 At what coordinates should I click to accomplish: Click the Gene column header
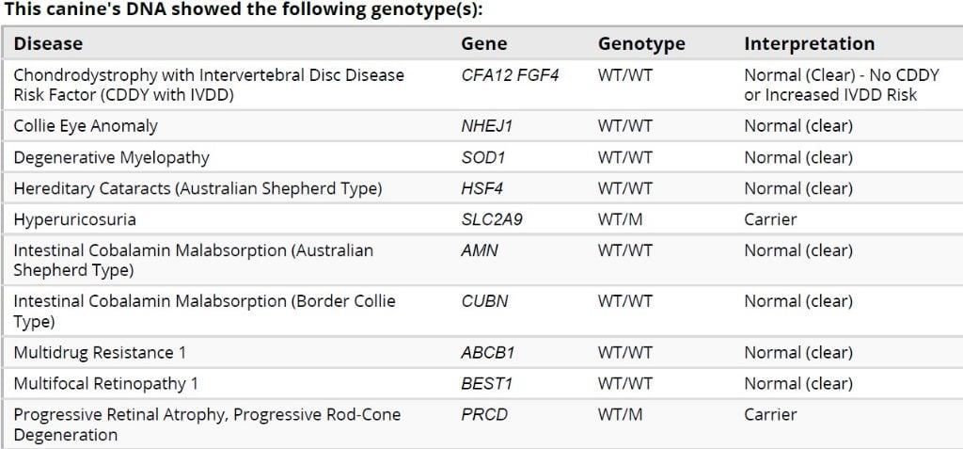pos(483,43)
